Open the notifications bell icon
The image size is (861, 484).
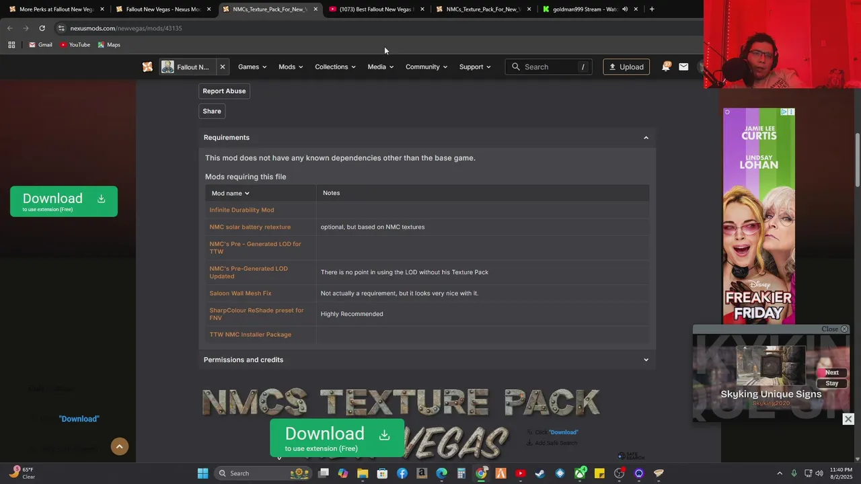666,67
